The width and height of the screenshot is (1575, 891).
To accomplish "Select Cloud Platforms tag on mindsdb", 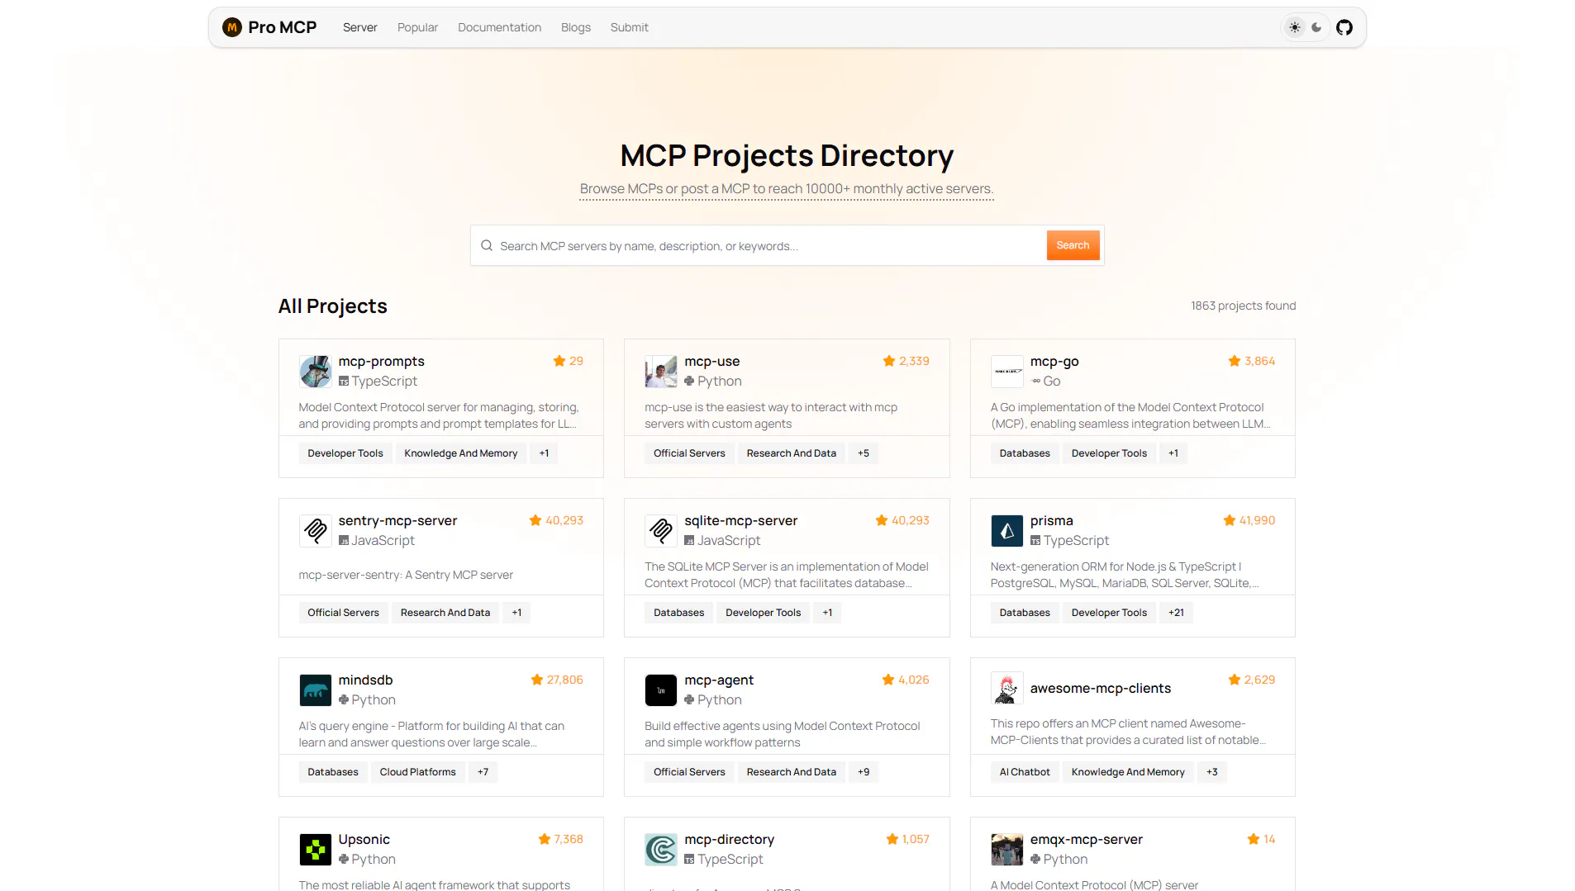I will pos(417,772).
